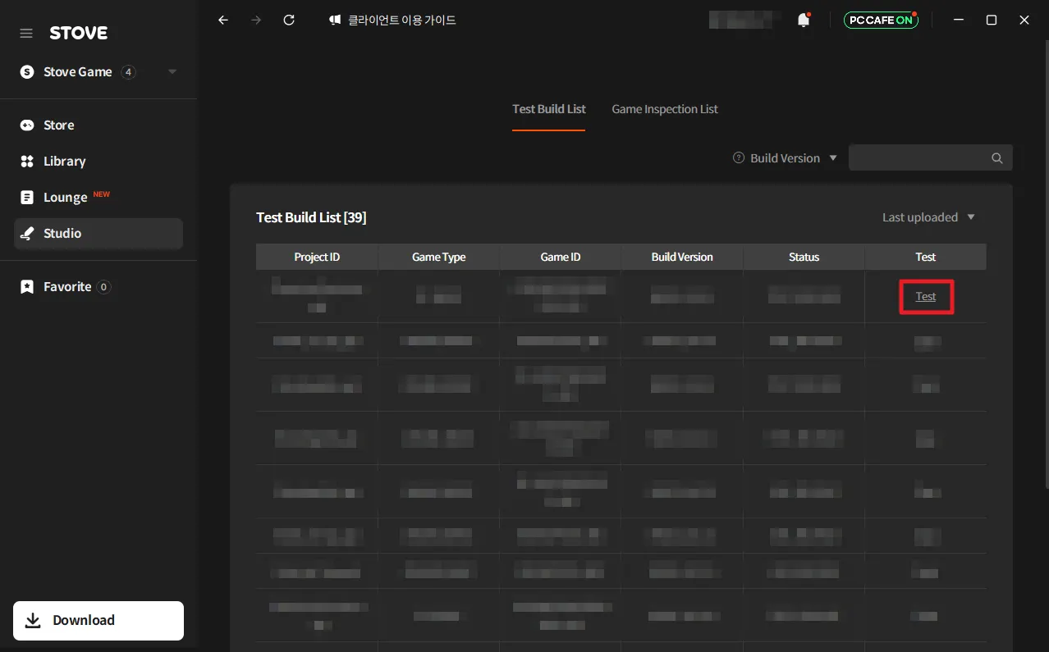
Task: Click the Stove Game count badge 4
Action: point(128,72)
